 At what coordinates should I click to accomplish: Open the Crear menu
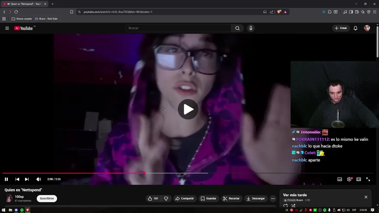(x=341, y=28)
